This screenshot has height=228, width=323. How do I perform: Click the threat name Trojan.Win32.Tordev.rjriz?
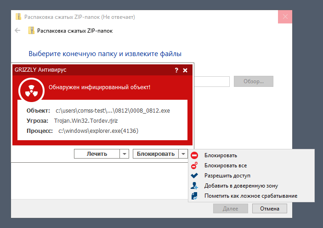[x=86, y=120]
